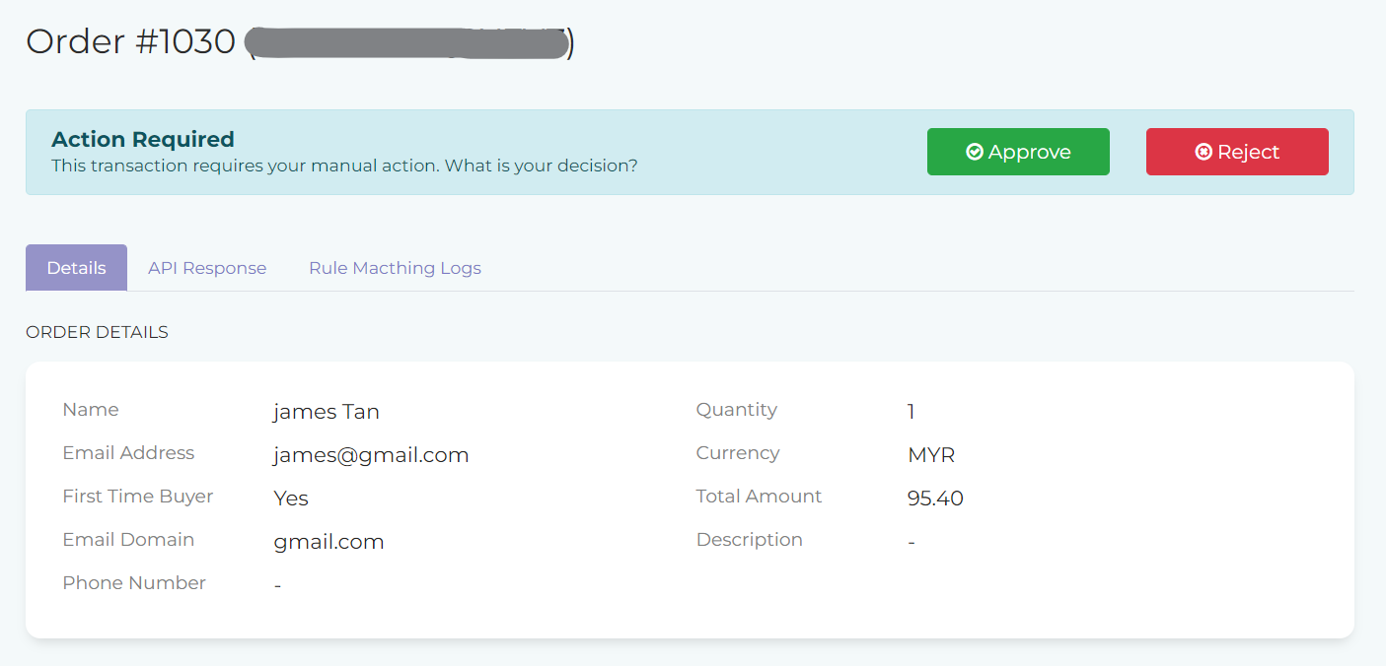Screen dimensions: 1386x666
Task: Approve the transaction
Action: [x=1018, y=152]
